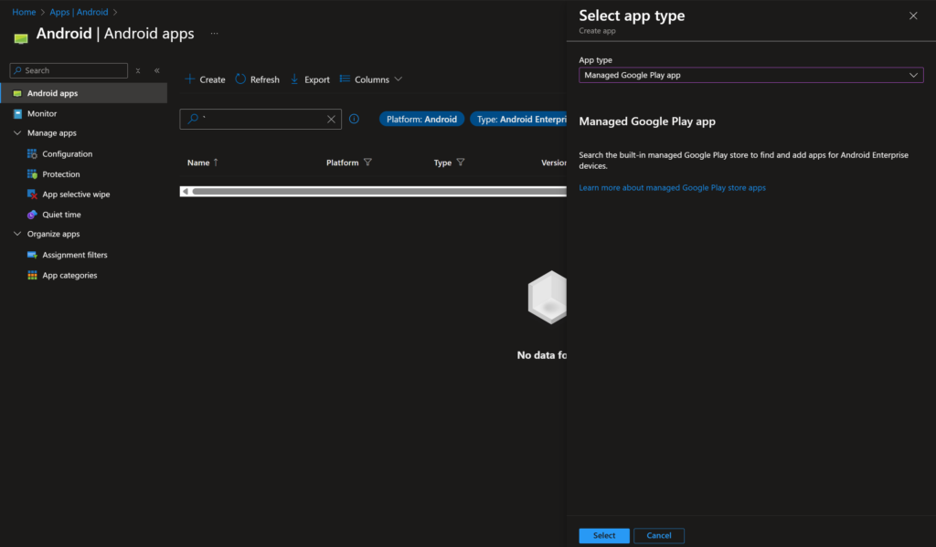Focus the apps search input field
Image resolution: width=936 pixels, height=547 pixels.
pos(261,120)
